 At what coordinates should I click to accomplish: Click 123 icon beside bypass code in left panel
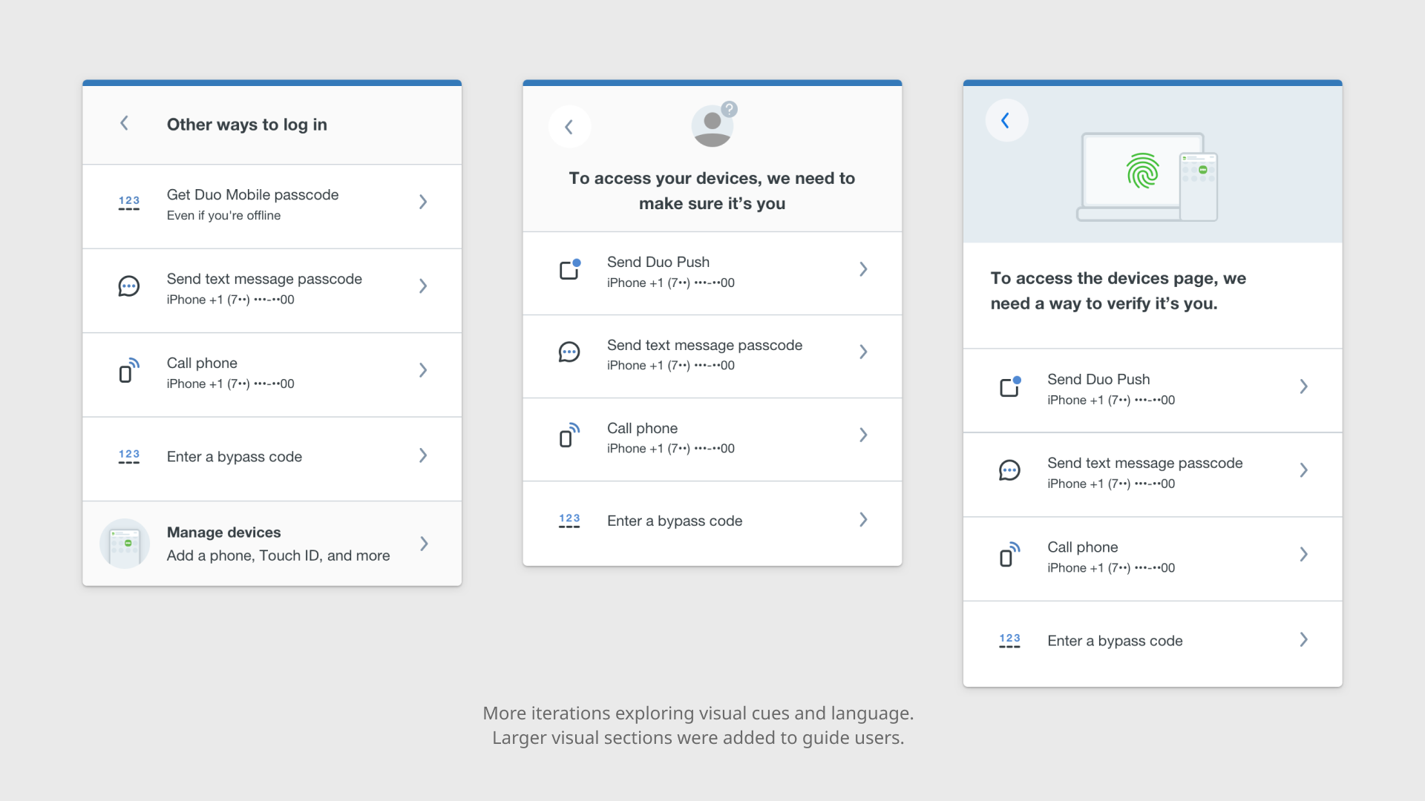point(129,456)
